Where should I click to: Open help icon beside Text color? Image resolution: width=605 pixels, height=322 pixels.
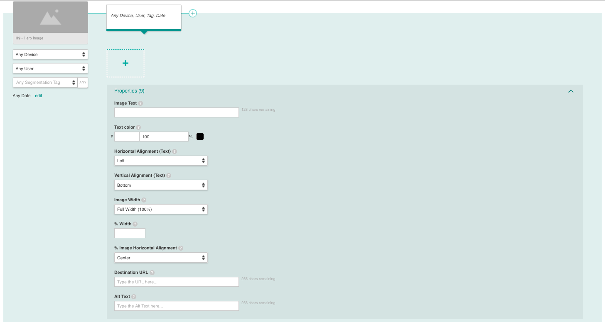[139, 127]
